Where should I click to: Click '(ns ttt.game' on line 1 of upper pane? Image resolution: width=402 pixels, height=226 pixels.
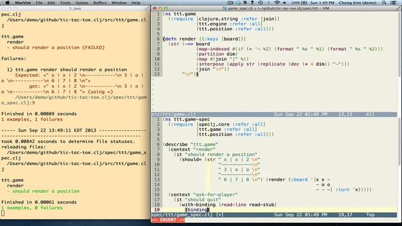[x=180, y=14]
